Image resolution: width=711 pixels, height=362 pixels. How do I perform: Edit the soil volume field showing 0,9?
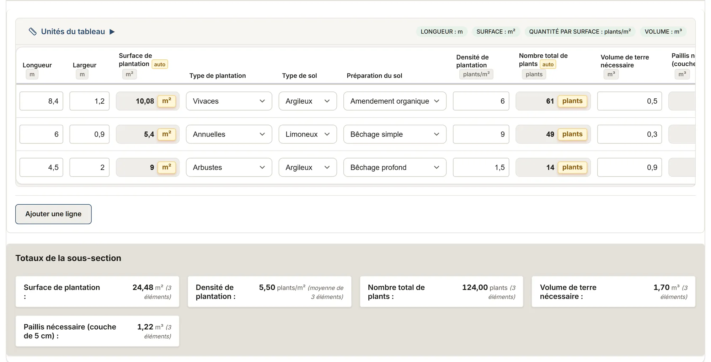click(x=630, y=167)
